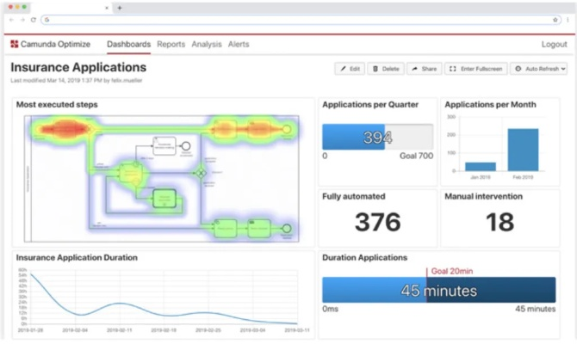This screenshot has height=344, width=577.
Task: Click the browser forward arrow
Action: click(x=22, y=19)
